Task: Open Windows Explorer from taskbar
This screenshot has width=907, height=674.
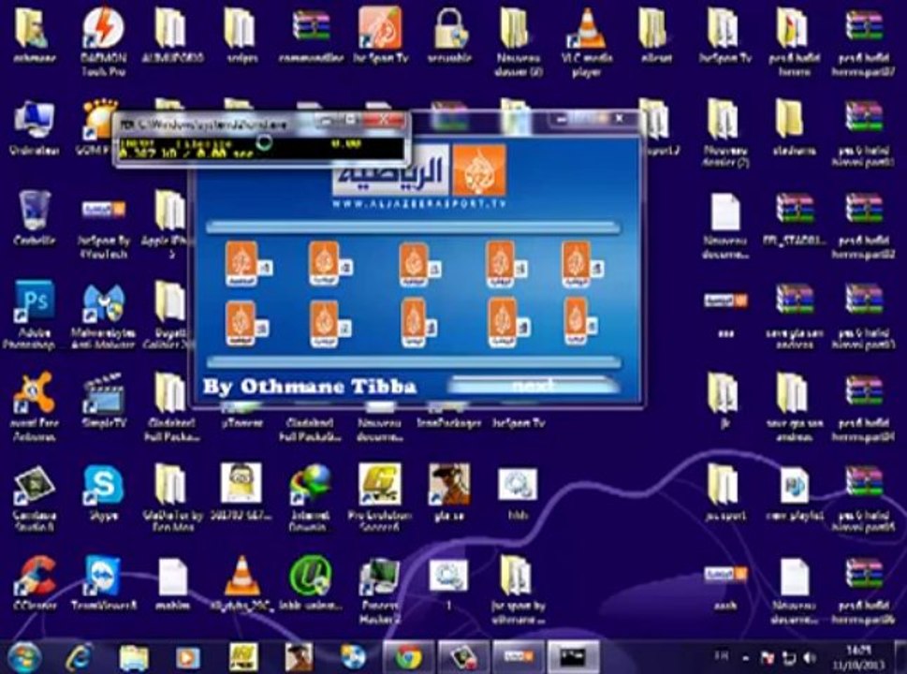Action: coord(134,657)
